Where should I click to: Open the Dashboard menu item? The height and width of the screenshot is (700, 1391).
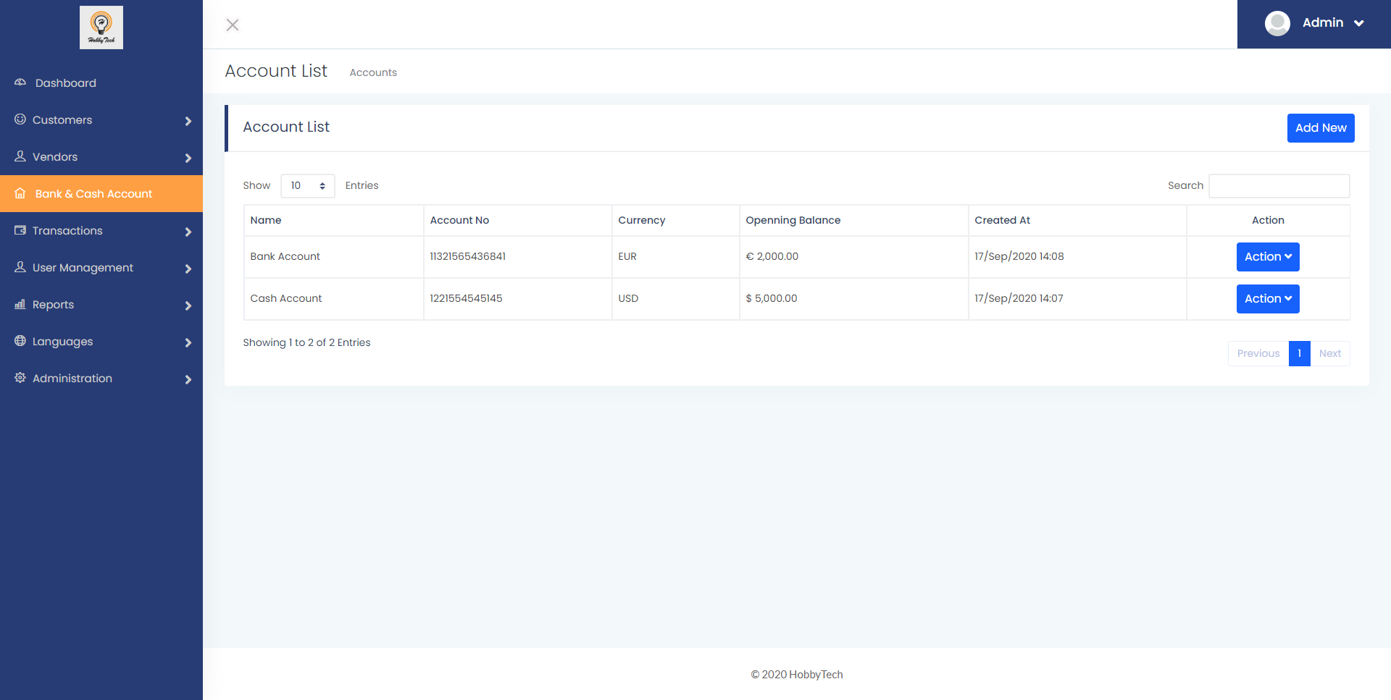tap(101, 83)
